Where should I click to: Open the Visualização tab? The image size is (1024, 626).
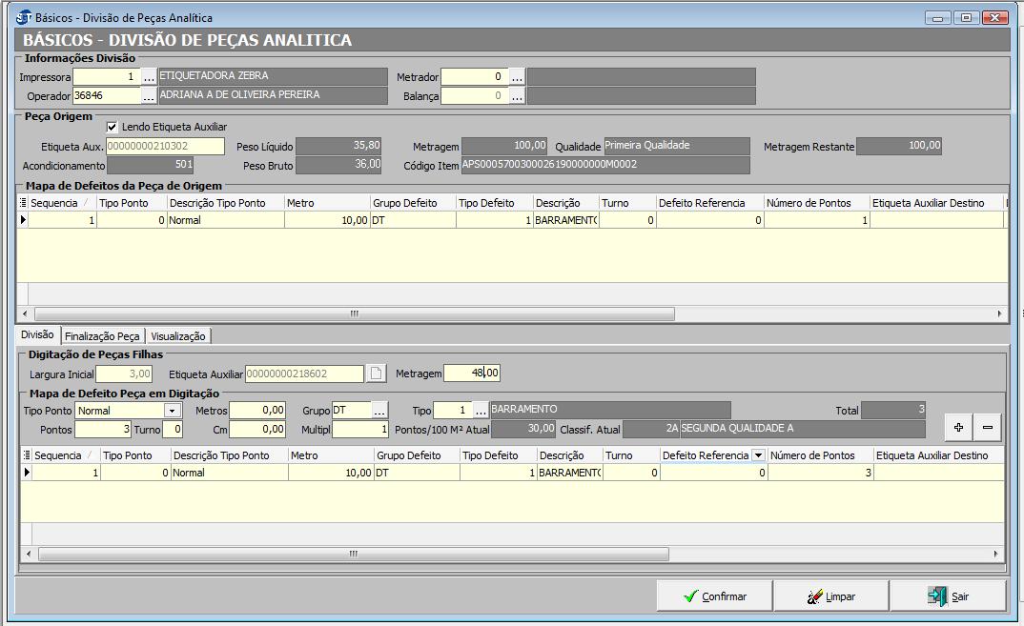[178, 336]
